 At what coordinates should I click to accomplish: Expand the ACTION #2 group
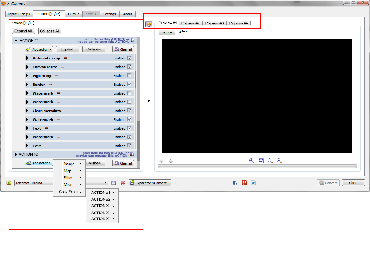pyautogui.click(x=15, y=154)
